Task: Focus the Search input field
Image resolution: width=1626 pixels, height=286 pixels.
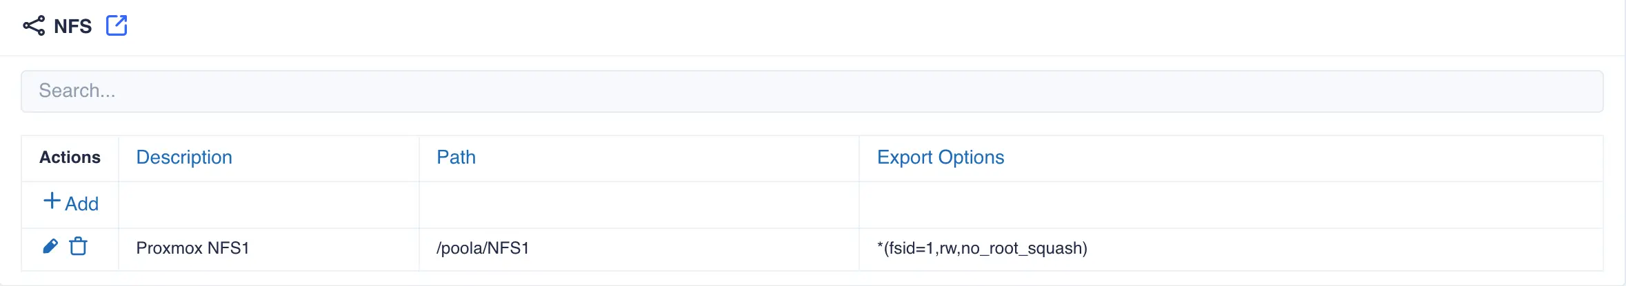Action: [x=812, y=91]
